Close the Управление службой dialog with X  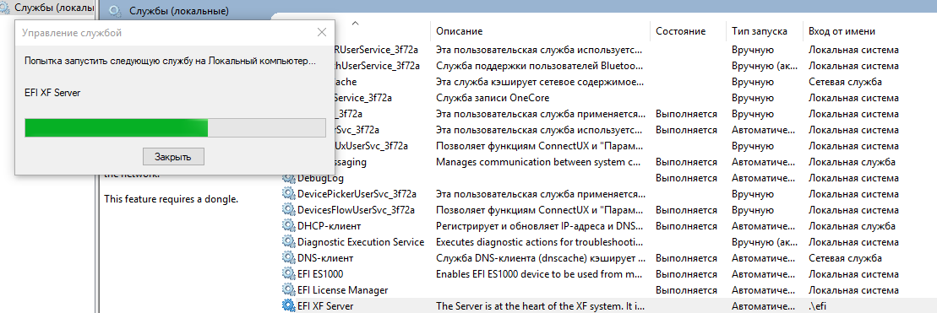322,32
